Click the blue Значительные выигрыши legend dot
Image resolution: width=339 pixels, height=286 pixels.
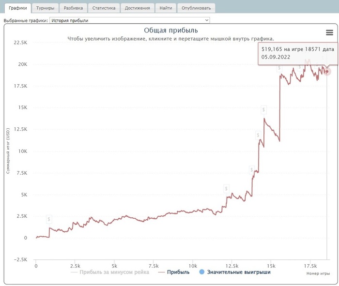(202, 272)
